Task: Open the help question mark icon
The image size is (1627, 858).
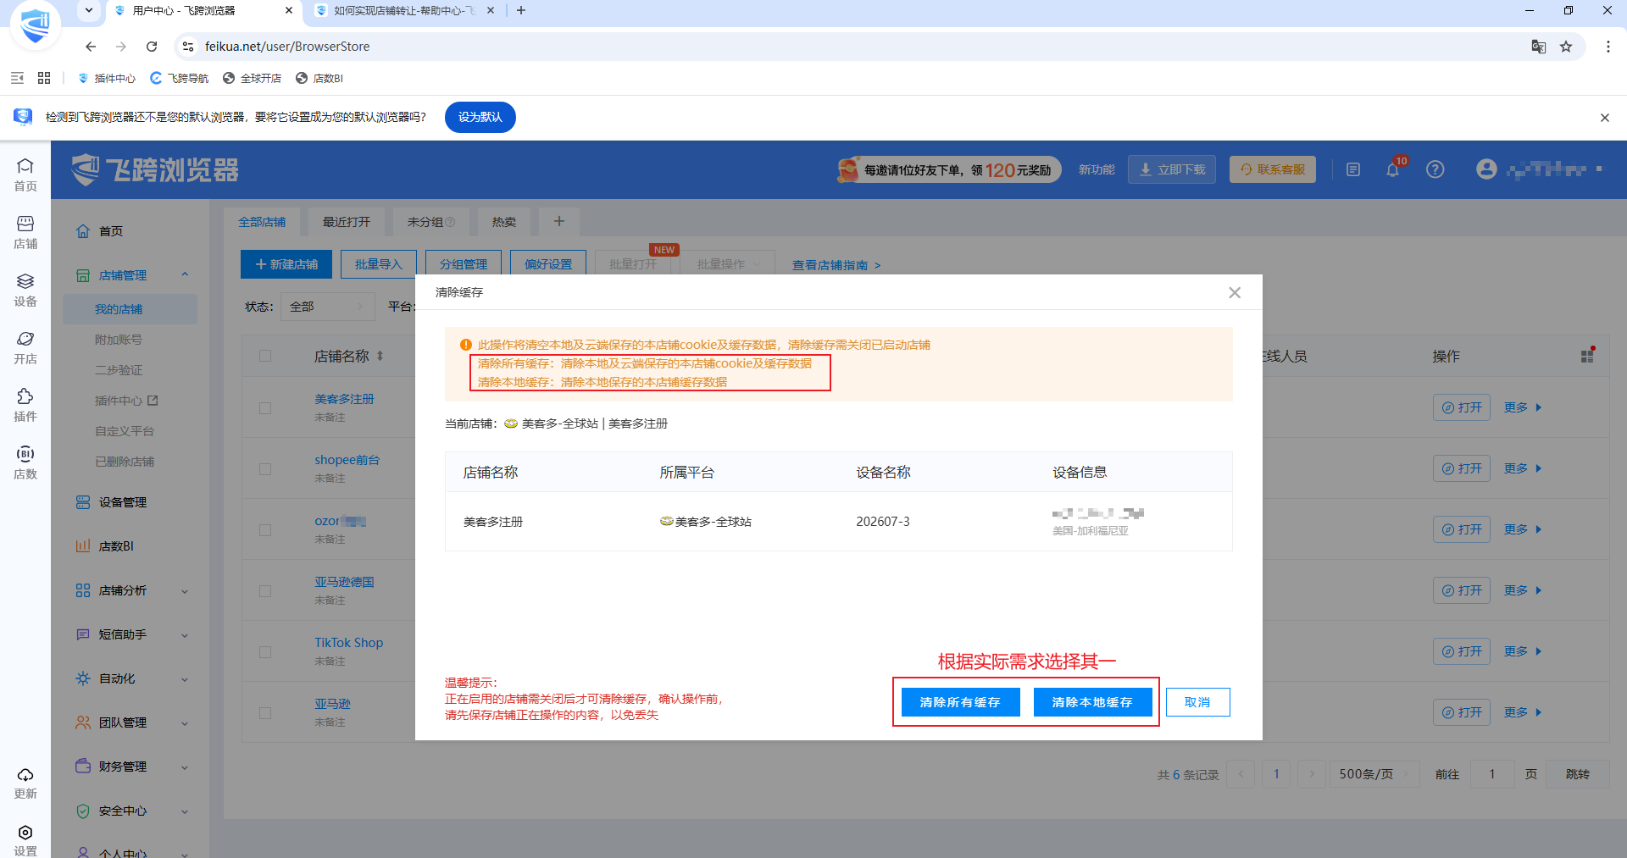Action: tap(1435, 169)
